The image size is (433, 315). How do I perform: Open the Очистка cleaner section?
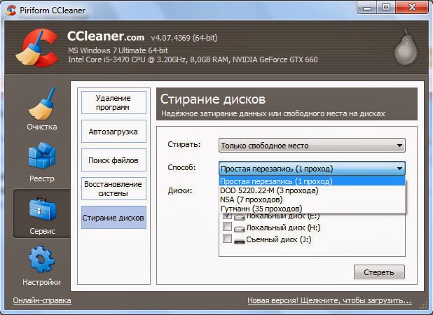click(42, 109)
